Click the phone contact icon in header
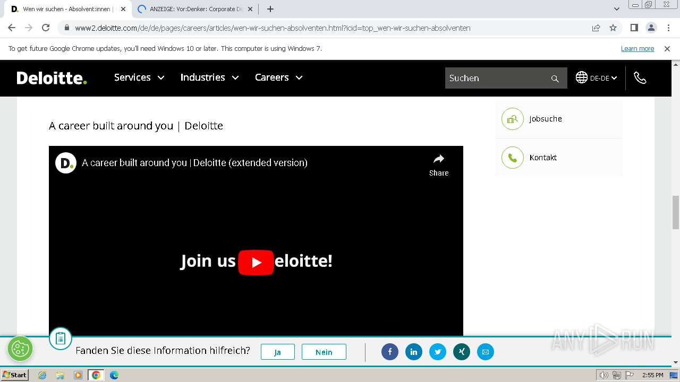The height and width of the screenshot is (382, 680). click(x=640, y=78)
